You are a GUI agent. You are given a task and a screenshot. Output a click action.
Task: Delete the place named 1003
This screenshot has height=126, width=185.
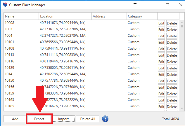coord(172,30)
